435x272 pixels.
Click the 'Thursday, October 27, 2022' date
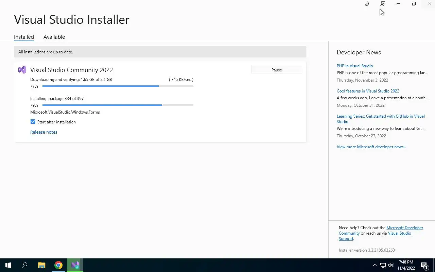pos(361,136)
